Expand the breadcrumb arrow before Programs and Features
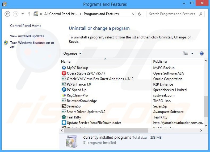This screenshot has width=210, height=152. coord(81,14)
